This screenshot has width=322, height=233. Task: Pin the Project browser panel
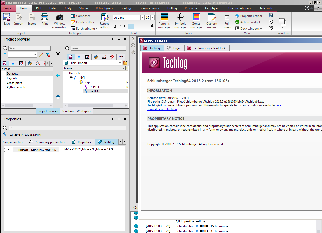click(119, 39)
